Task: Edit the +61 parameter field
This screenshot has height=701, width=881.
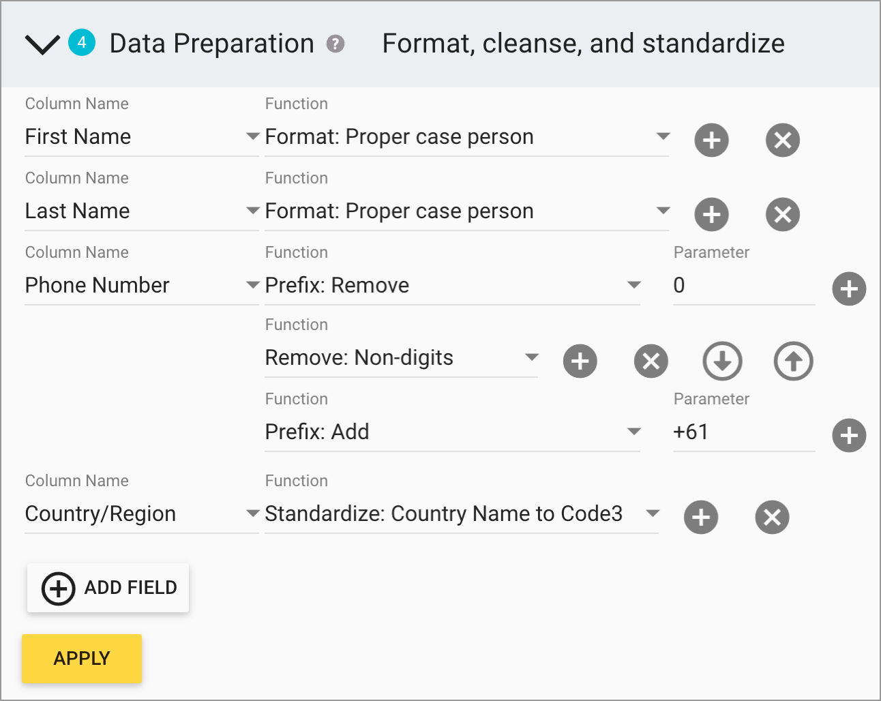Action: click(743, 432)
